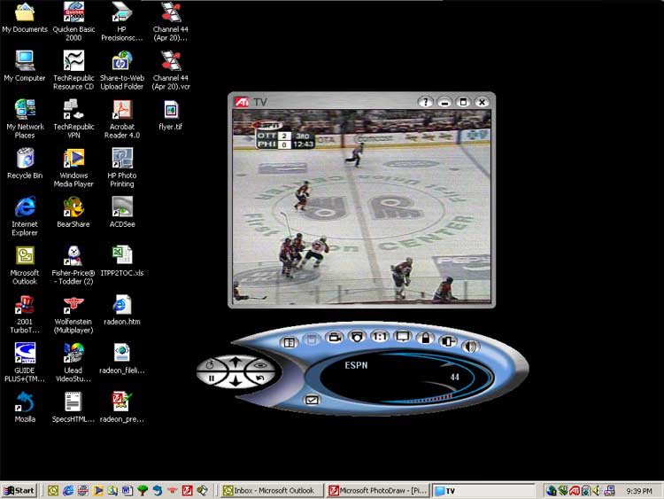
Task: Select flyer.tif file icon
Action: click(x=171, y=115)
